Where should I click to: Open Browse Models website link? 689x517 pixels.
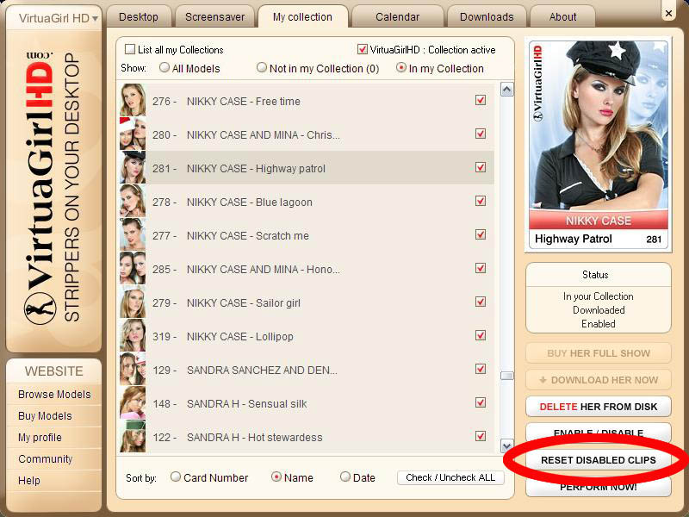(54, 394)
